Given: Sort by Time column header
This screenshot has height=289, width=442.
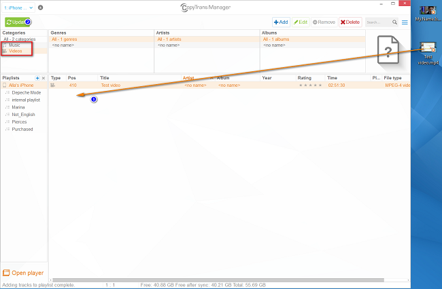Looking at the screenshot, I should (348, 78).
